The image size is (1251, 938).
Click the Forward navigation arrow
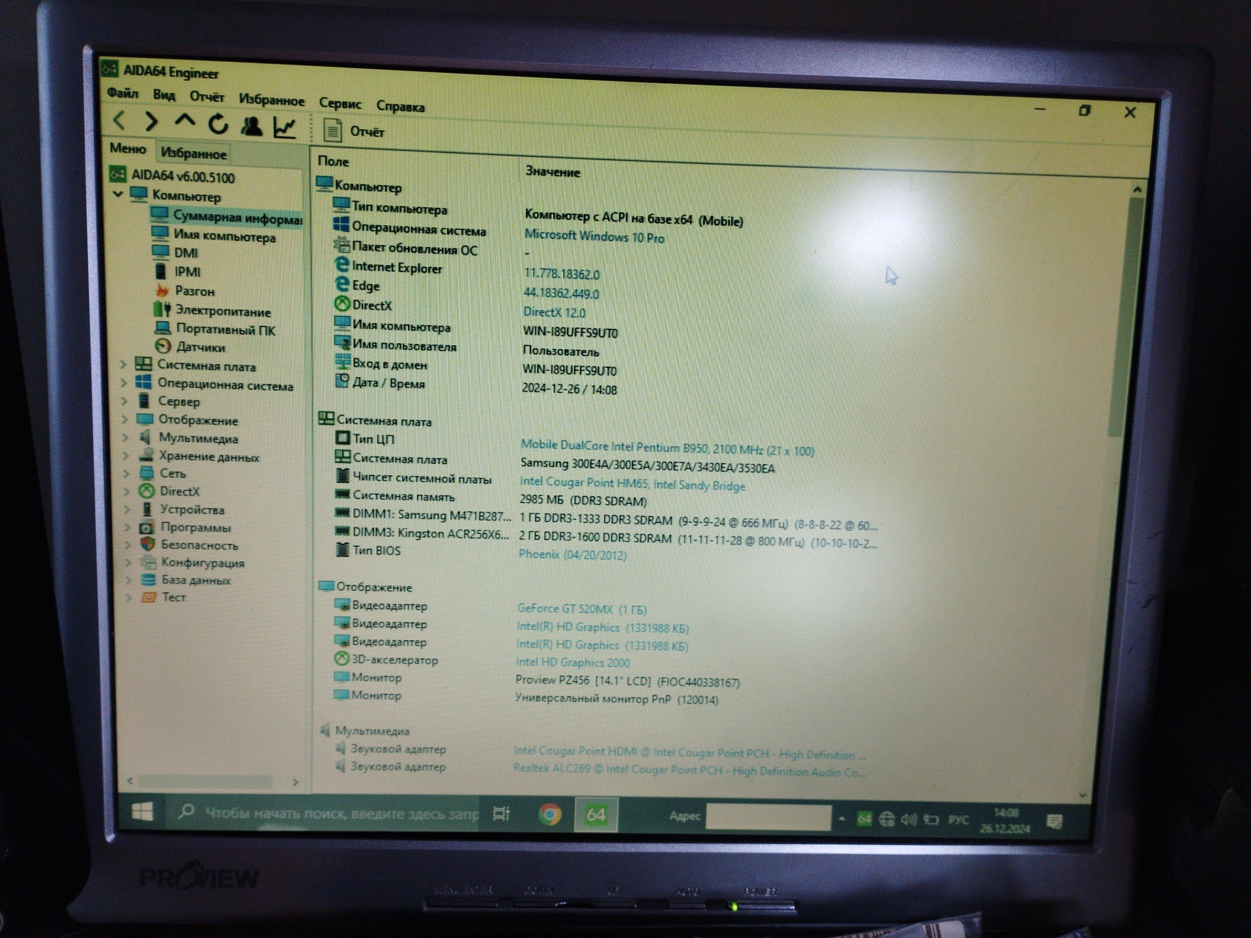coord(151,121)
